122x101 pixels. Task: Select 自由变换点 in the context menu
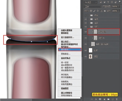(x=66, y=58)
